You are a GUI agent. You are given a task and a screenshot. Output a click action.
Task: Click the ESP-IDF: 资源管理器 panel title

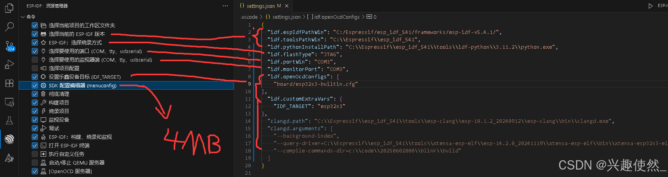coord(47,6)
